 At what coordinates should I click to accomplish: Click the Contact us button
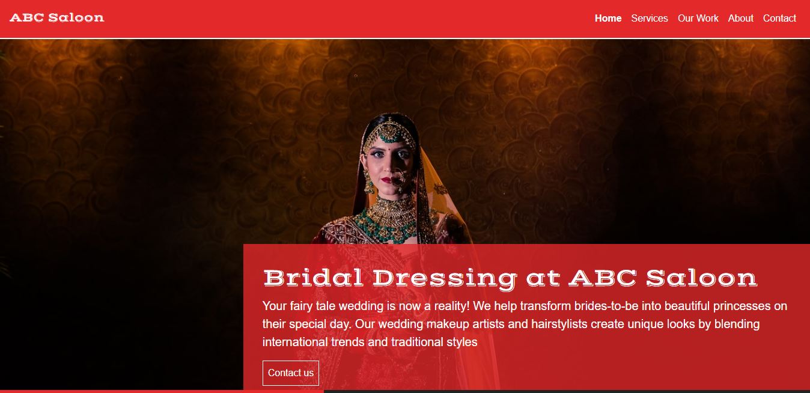coord(291,373)
